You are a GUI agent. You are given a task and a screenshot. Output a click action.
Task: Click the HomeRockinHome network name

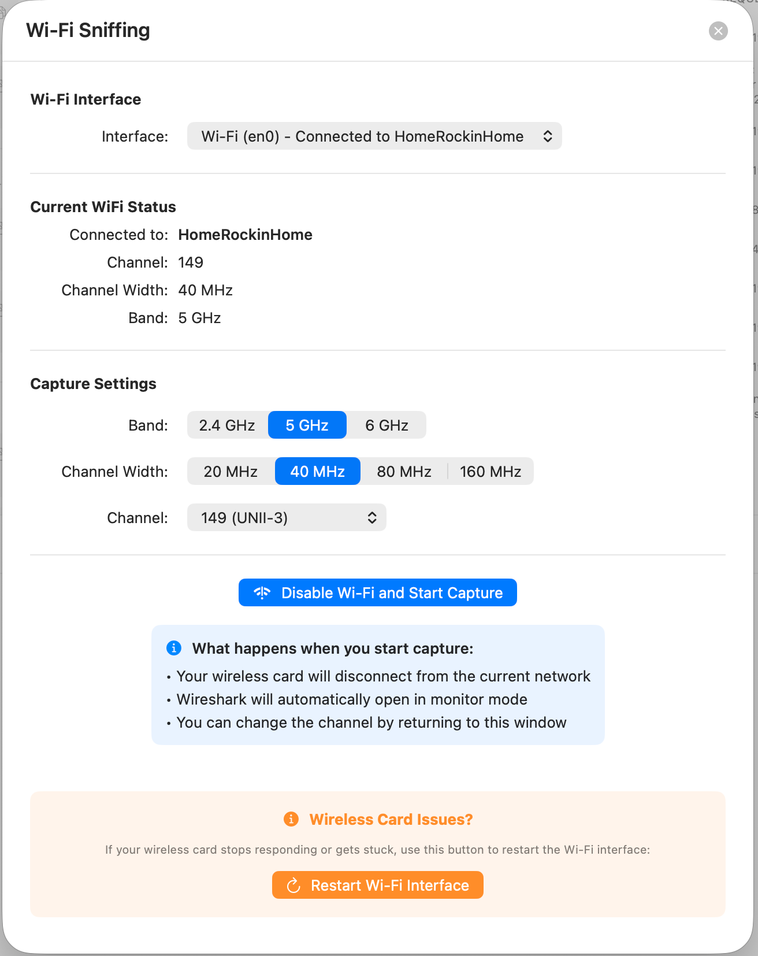[245, 235]
